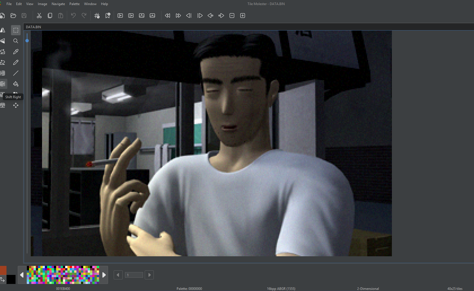Click the palette index number field

(x=134, y=275)
